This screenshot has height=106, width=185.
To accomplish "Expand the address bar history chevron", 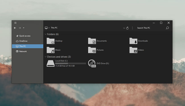I will click(124, 28).
